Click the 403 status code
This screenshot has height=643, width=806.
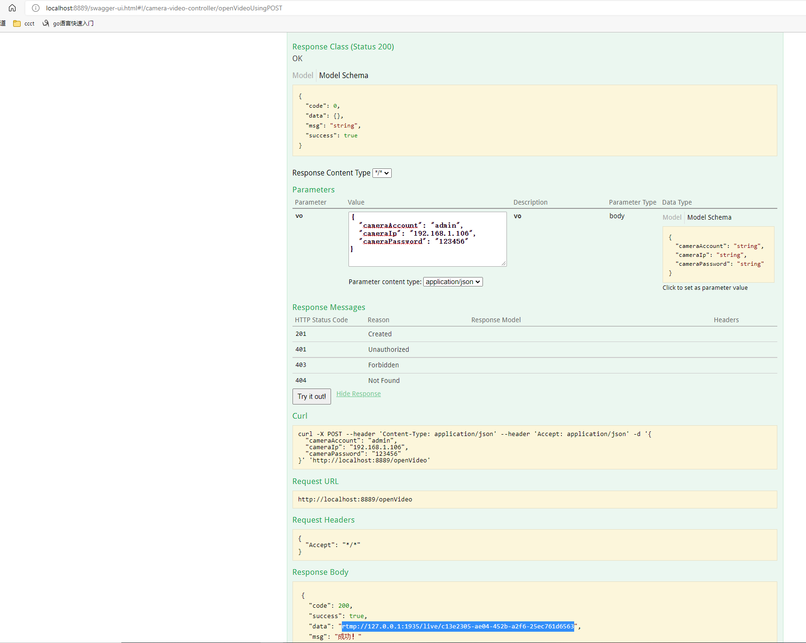tap(300, 365)
